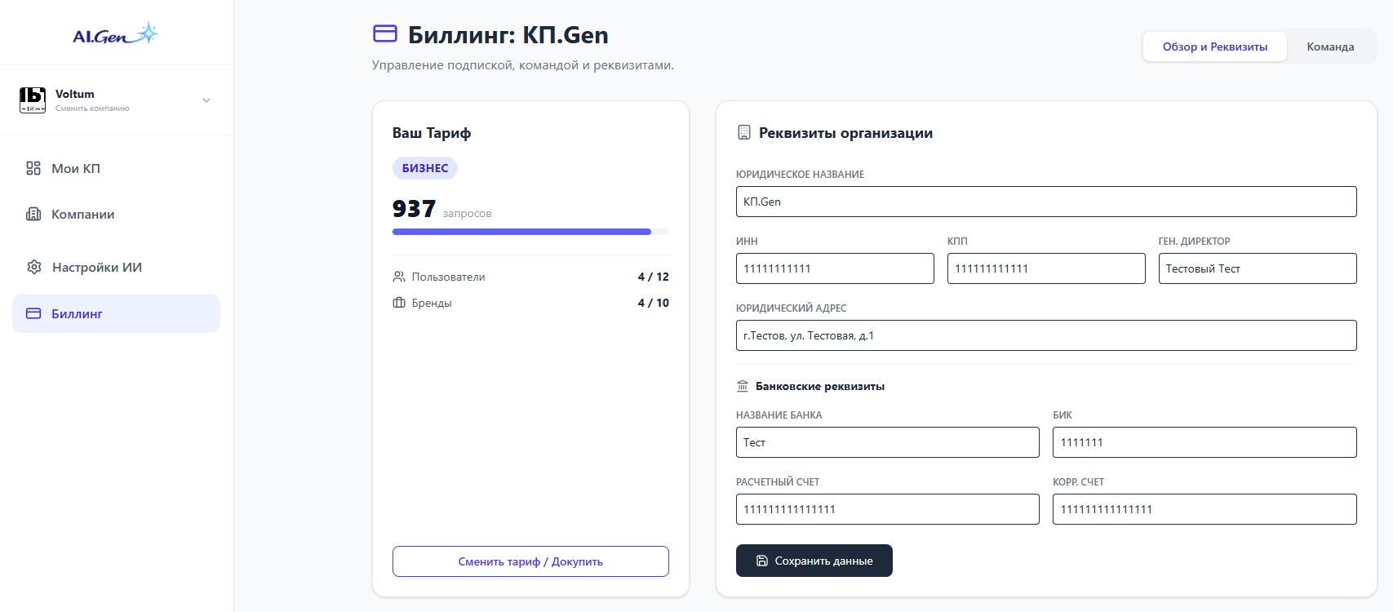Click the БИК input field
Image resolution: width=1393 pixels, height=612 pixels.
1204,442
